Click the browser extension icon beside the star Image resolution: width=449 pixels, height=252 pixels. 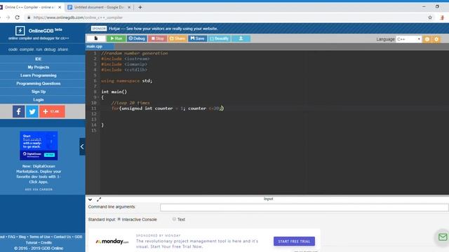(x=442, y=17)
